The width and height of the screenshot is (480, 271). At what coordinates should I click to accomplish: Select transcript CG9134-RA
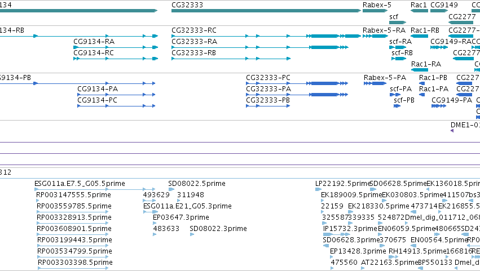tap(94, 41)
